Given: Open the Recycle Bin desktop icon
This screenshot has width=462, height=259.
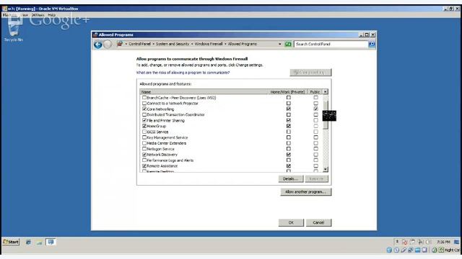Looking at the screenshot, I should [x=13, y=29].
